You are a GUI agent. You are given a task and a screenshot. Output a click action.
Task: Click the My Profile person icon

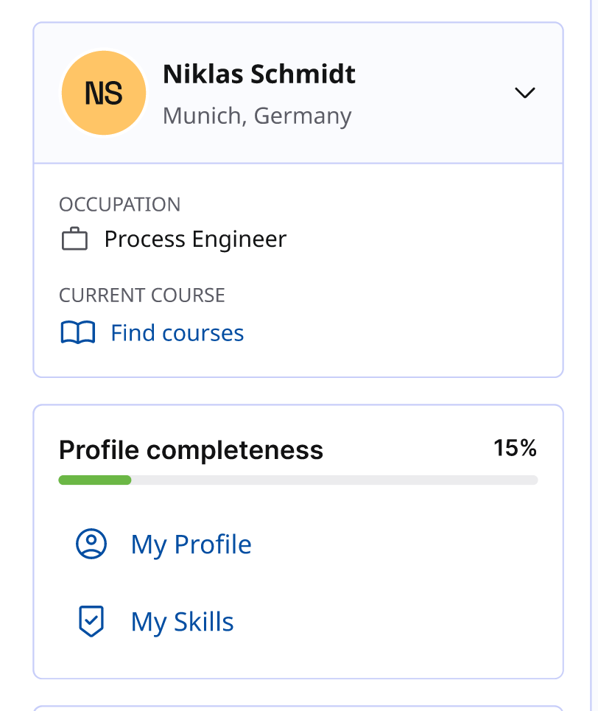pyautogui.click(x=91, y=544)
